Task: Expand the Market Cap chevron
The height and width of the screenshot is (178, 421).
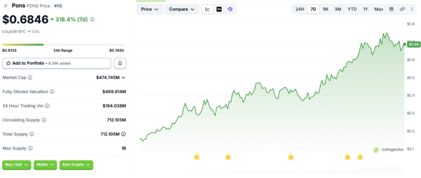Action: (x=123, y=78)
